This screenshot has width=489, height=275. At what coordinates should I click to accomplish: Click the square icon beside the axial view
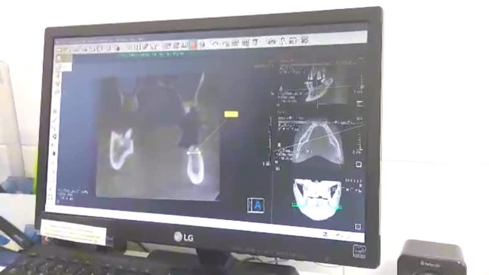point(359,164)
